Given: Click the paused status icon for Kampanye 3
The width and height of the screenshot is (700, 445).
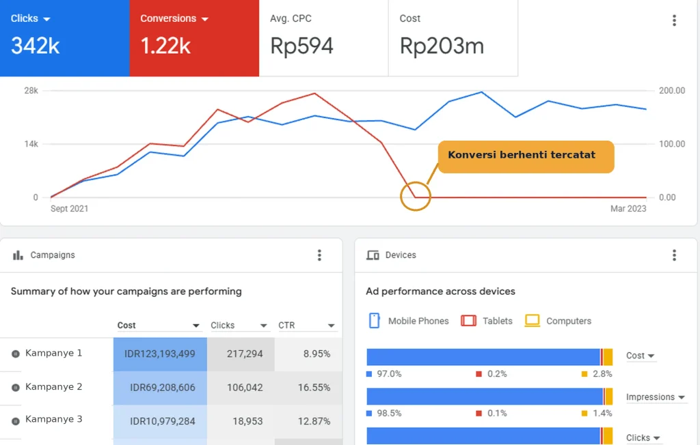Looking at the screenshot, I should tap(16, 421).
